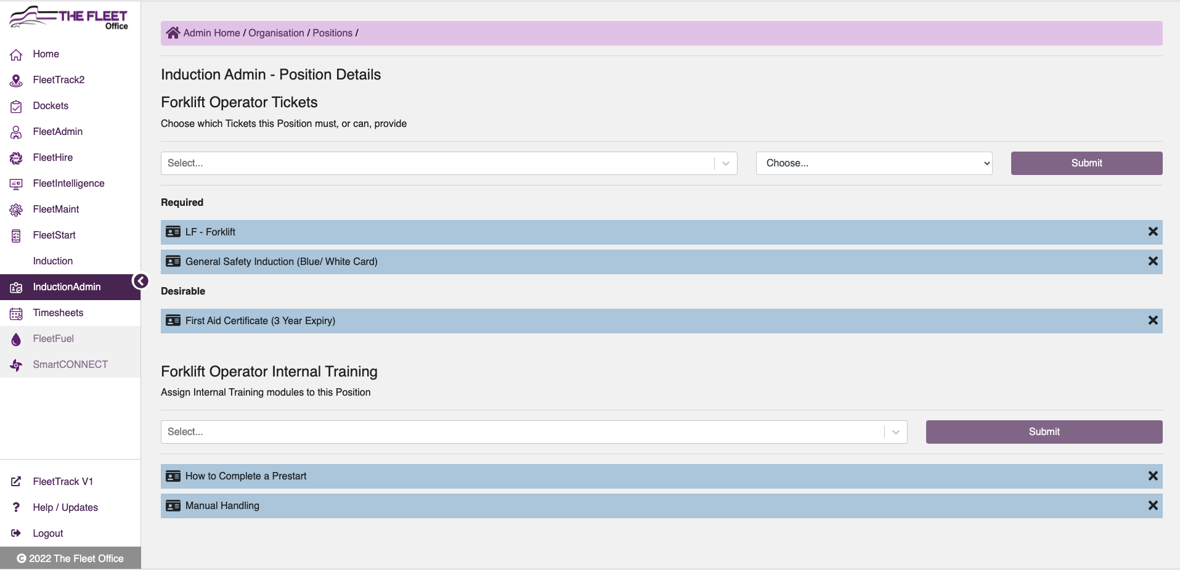Open the Organisation breadcrumb link
Viewport: 1180px width, 570px height.
coord(276,33)
